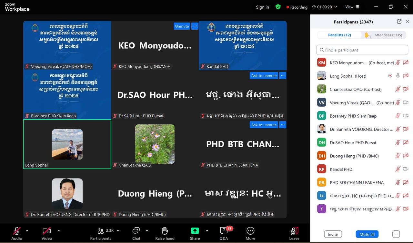Open the more options button beside Mute all
Image resolution: width=413 pixels, height=243 pixels.
tap(396, 234)
